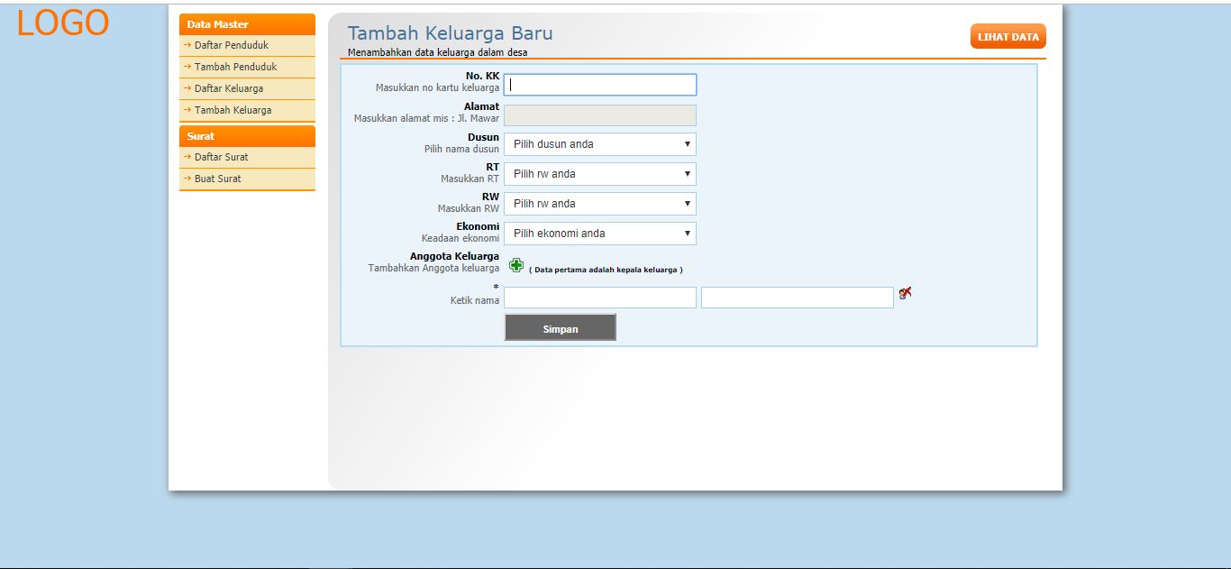Select "Daftar Keluarga" in the sidebar menu

pyautogui.click(x=228, y=88)
